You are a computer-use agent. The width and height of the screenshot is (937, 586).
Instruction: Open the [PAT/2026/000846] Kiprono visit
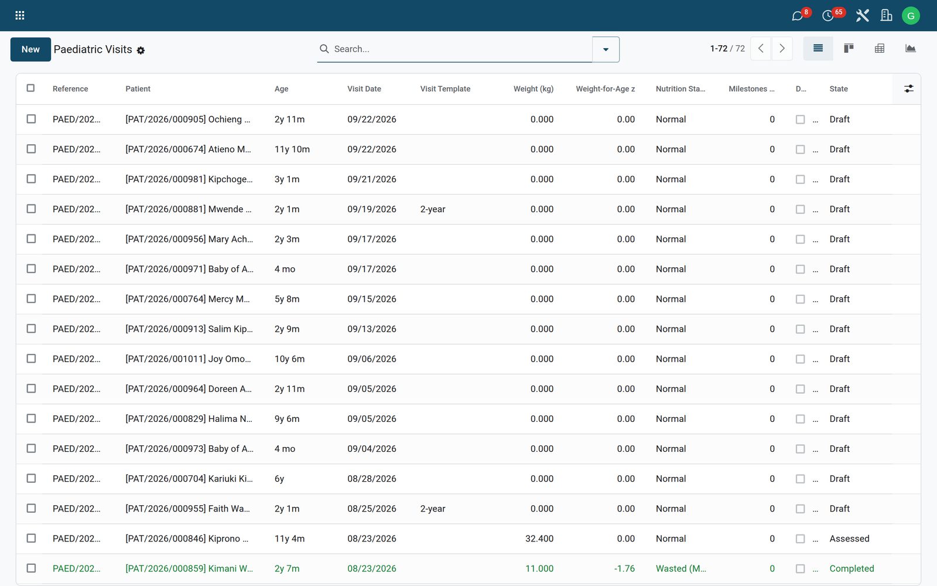point(187,539)
